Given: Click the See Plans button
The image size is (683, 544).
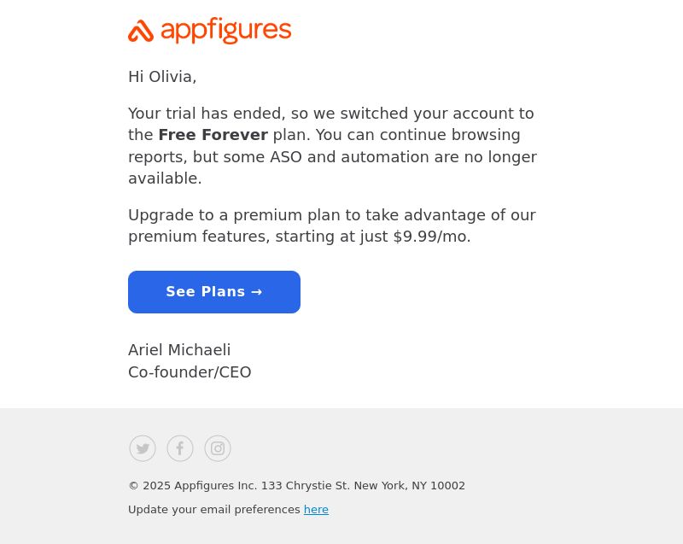Looking at the screenshot, I should (214, 292).
